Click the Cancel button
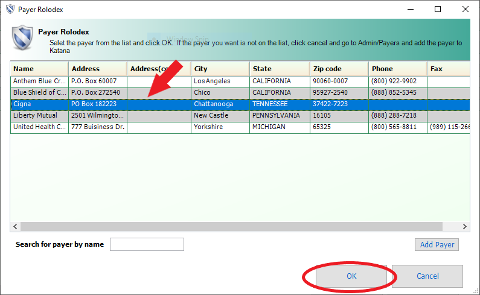480x295 pixels. (x=427, y=276)
